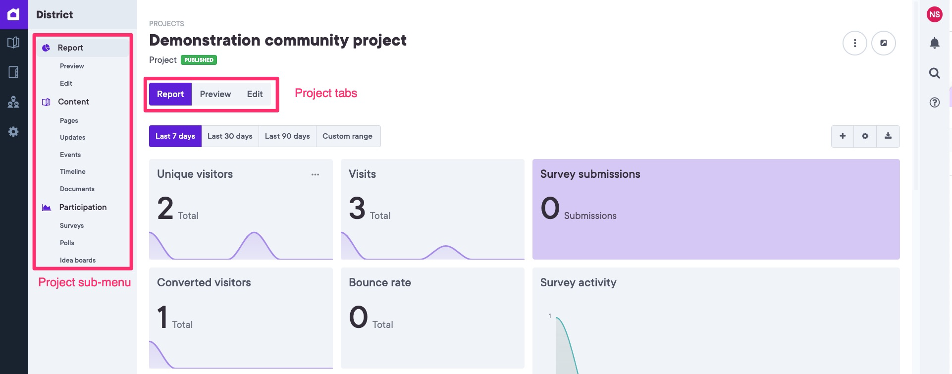Open the project in new window button

(x=883, y=44)
